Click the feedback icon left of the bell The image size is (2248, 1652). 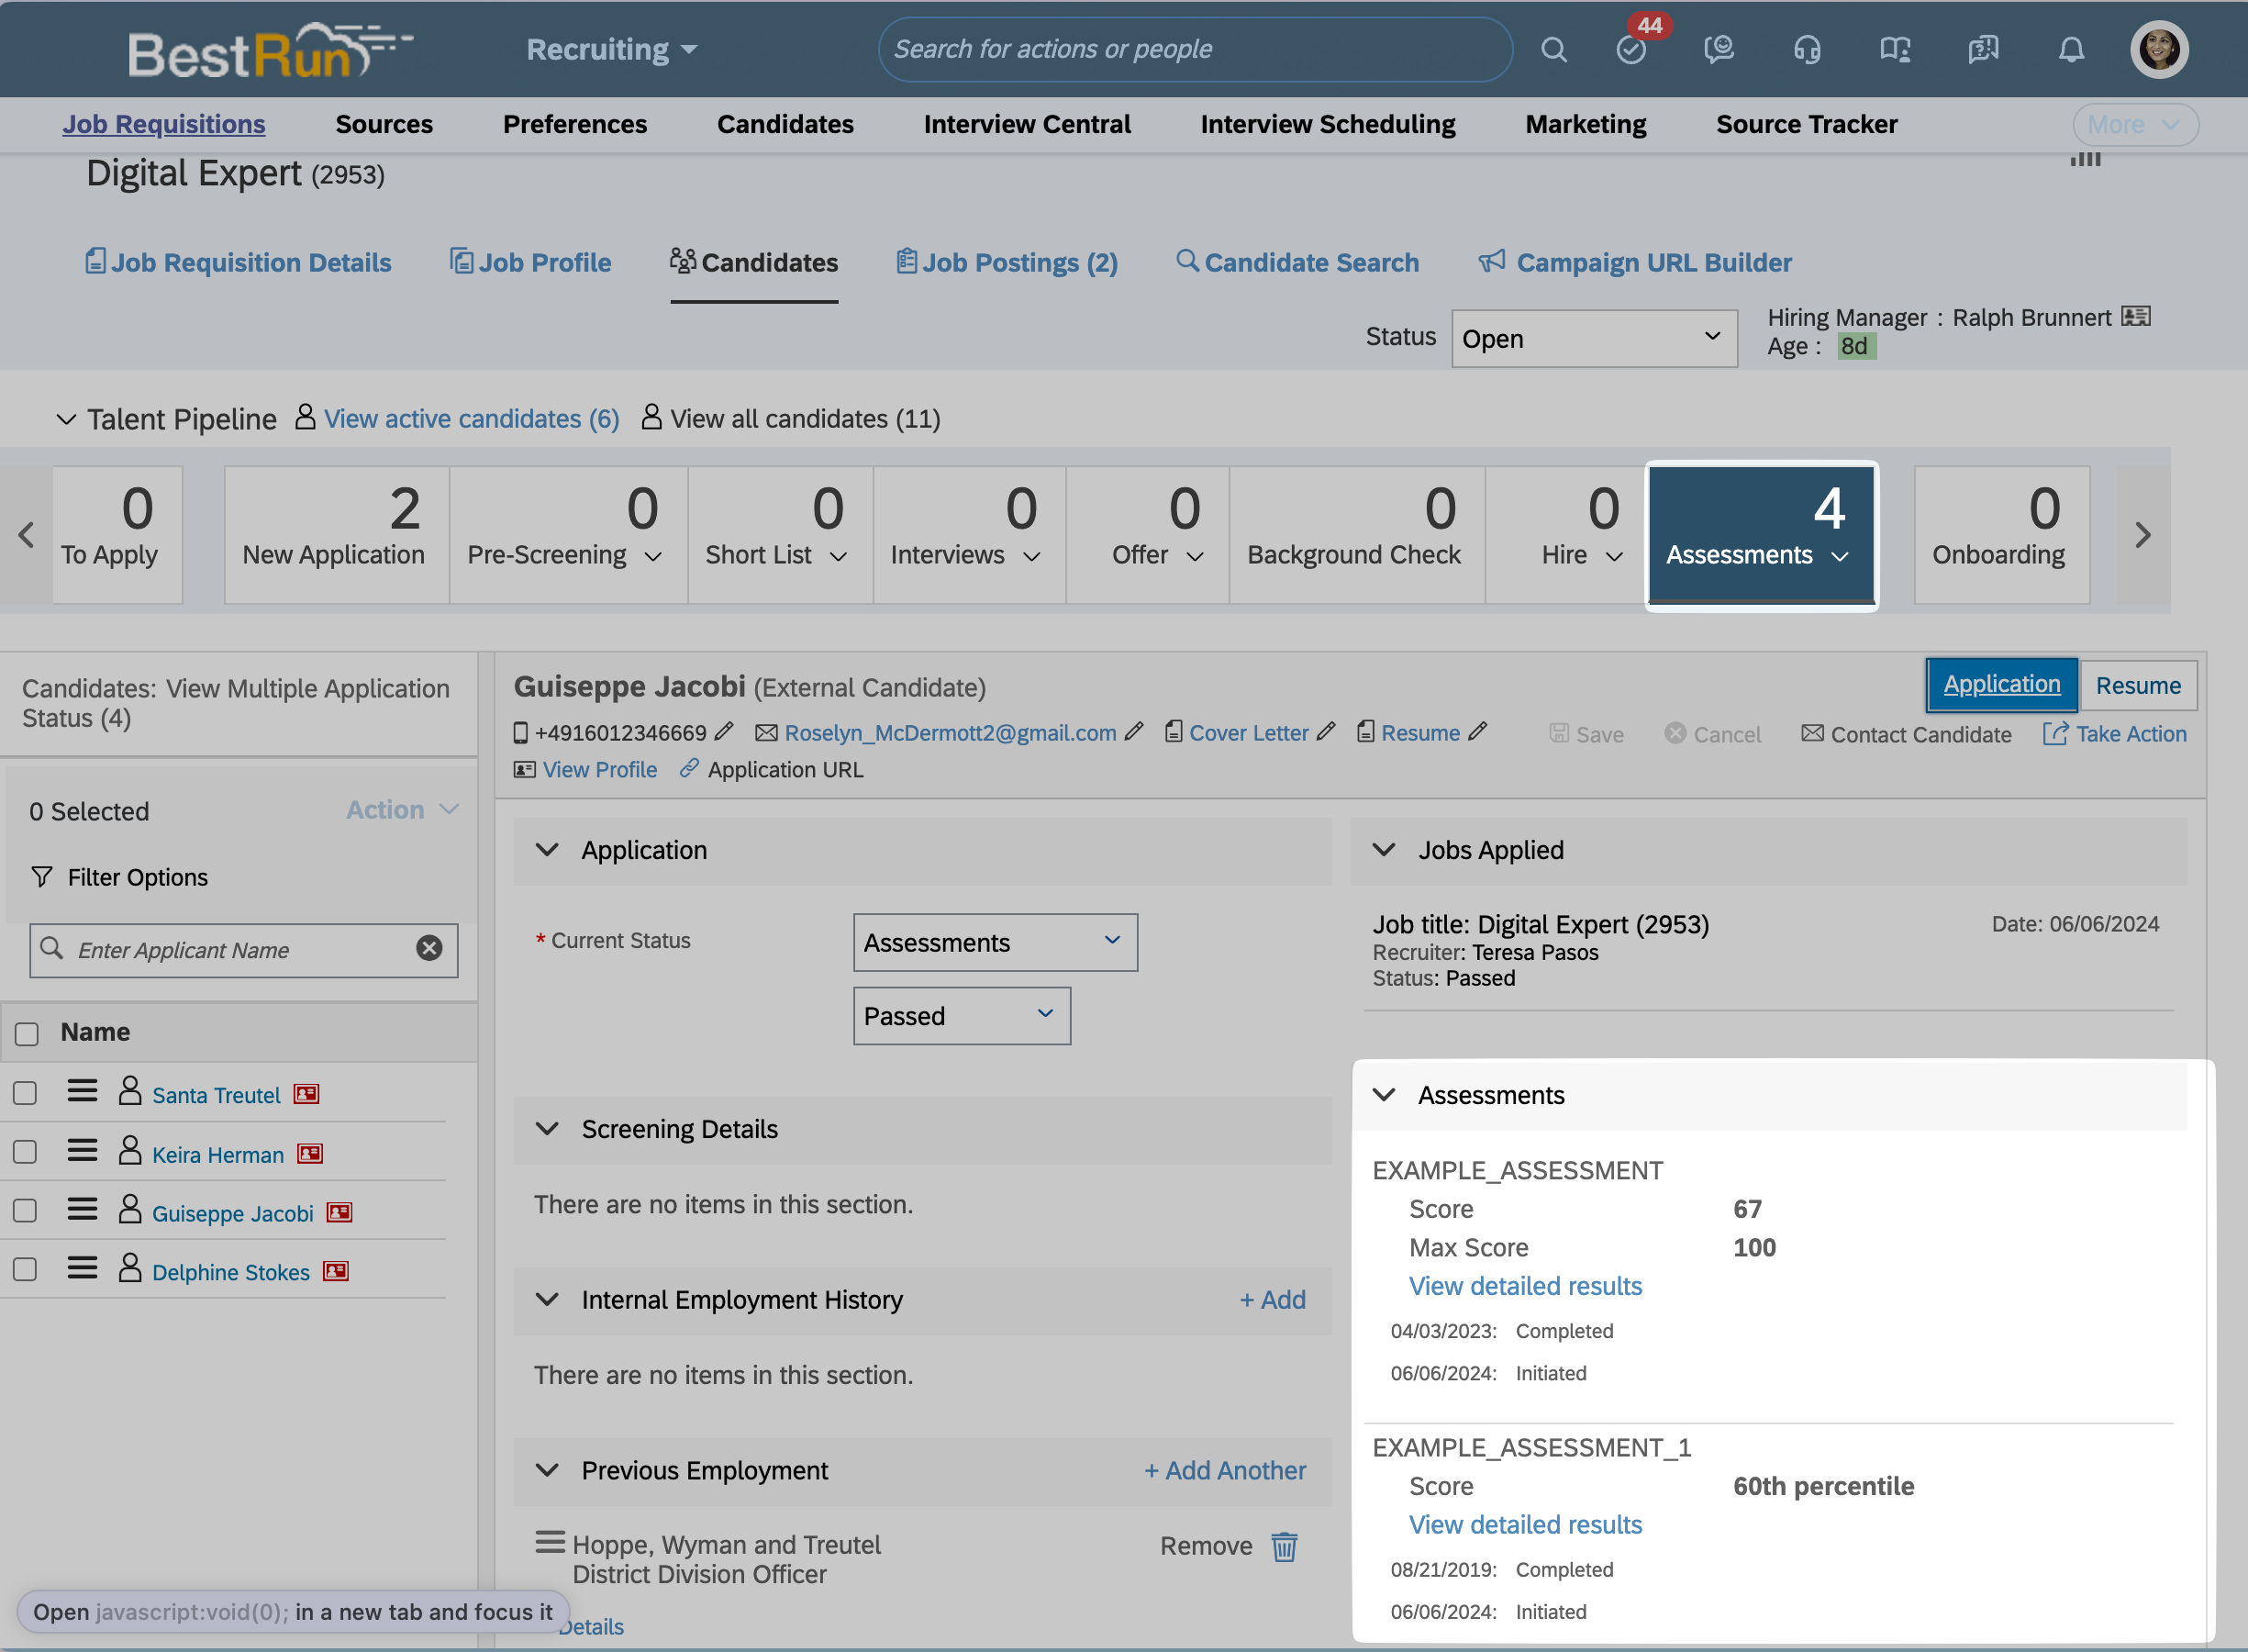pyautogui.click(x=1983, y=49)
